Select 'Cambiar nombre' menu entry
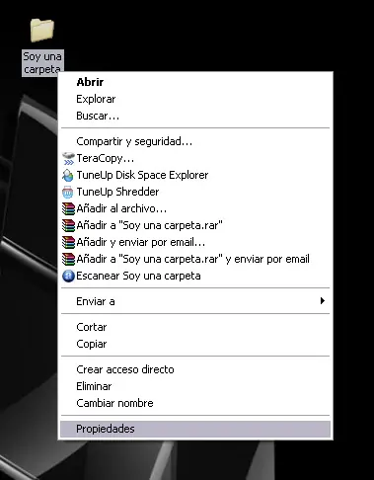Screen dimensions: 374x480 click(x=195, y=403)
